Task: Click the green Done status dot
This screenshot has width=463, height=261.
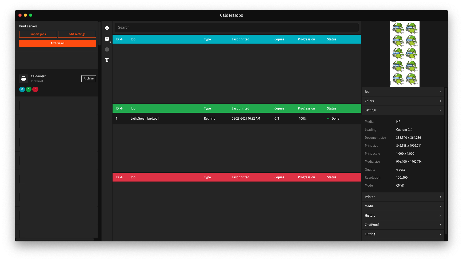Action: pos(328,119)
